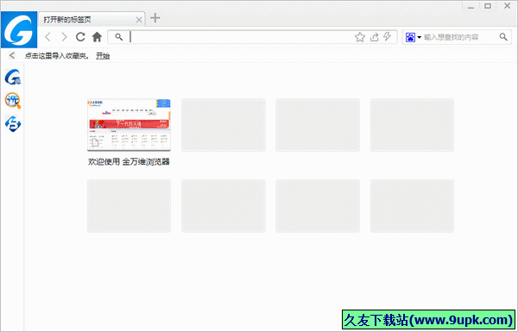Image resolution: width=518 pixels, height=332 pixels.
Task: Collapse the bar with left chevron
Action: (x=12, y=55)
